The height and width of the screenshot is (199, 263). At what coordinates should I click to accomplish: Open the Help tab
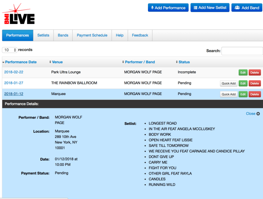click(x=120, y=35)
